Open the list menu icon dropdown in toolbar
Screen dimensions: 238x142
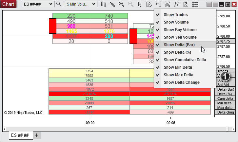[x=195, y=4]
